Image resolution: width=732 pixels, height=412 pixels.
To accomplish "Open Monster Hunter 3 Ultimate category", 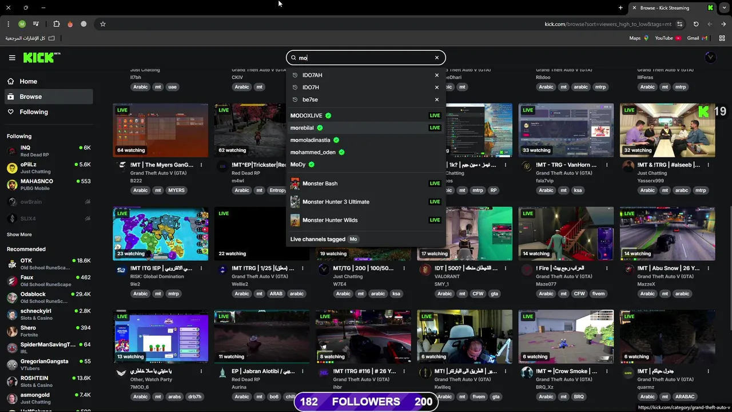I will tap(365, 202).
